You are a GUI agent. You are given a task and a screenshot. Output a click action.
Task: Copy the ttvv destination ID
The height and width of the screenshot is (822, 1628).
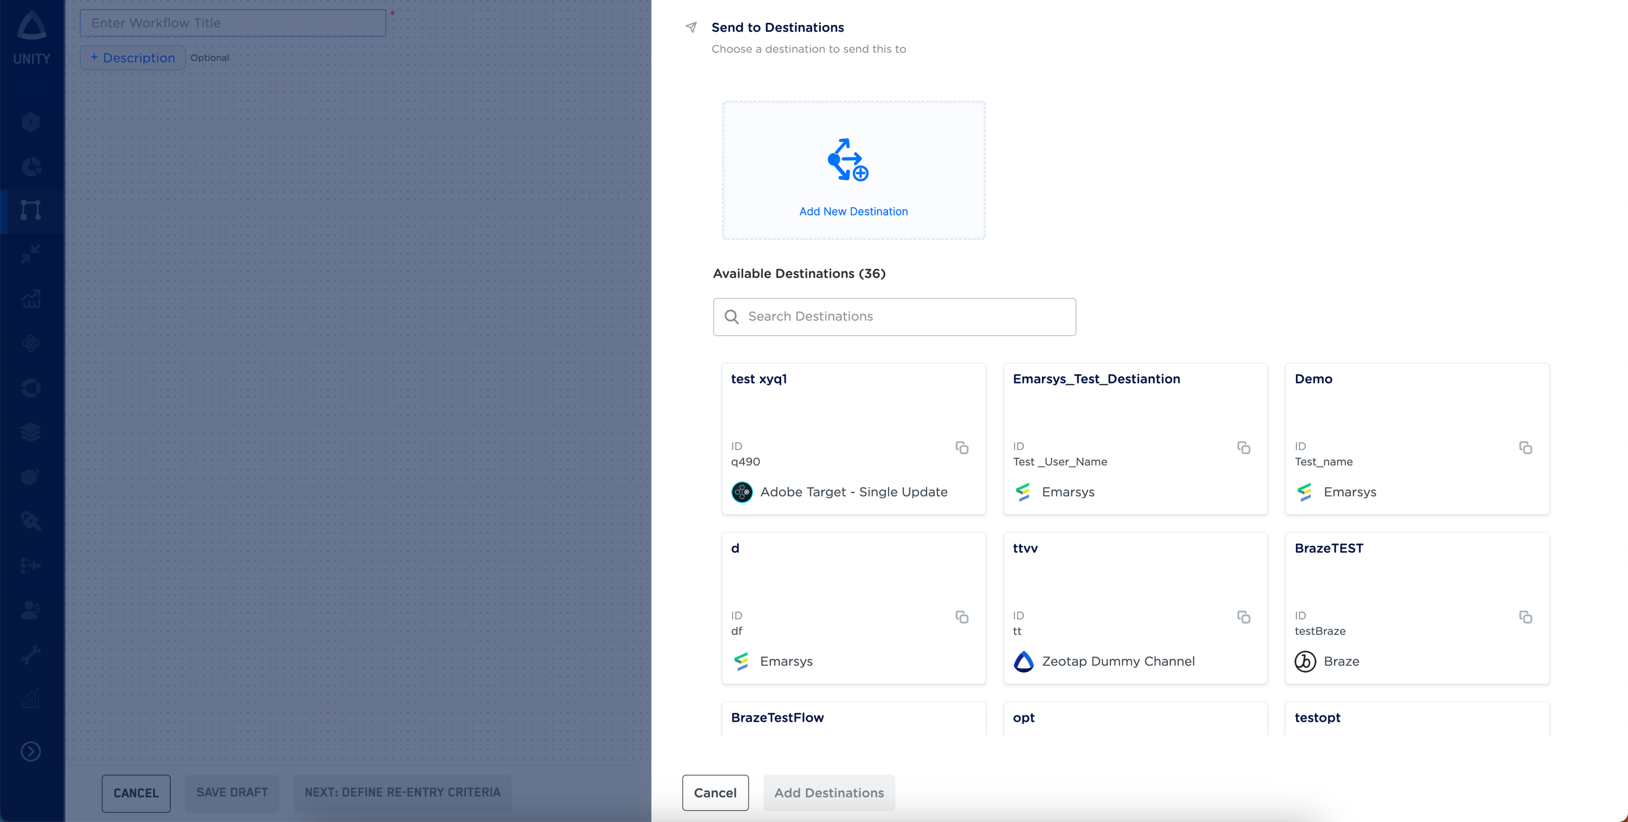[x=1243, y=616]
